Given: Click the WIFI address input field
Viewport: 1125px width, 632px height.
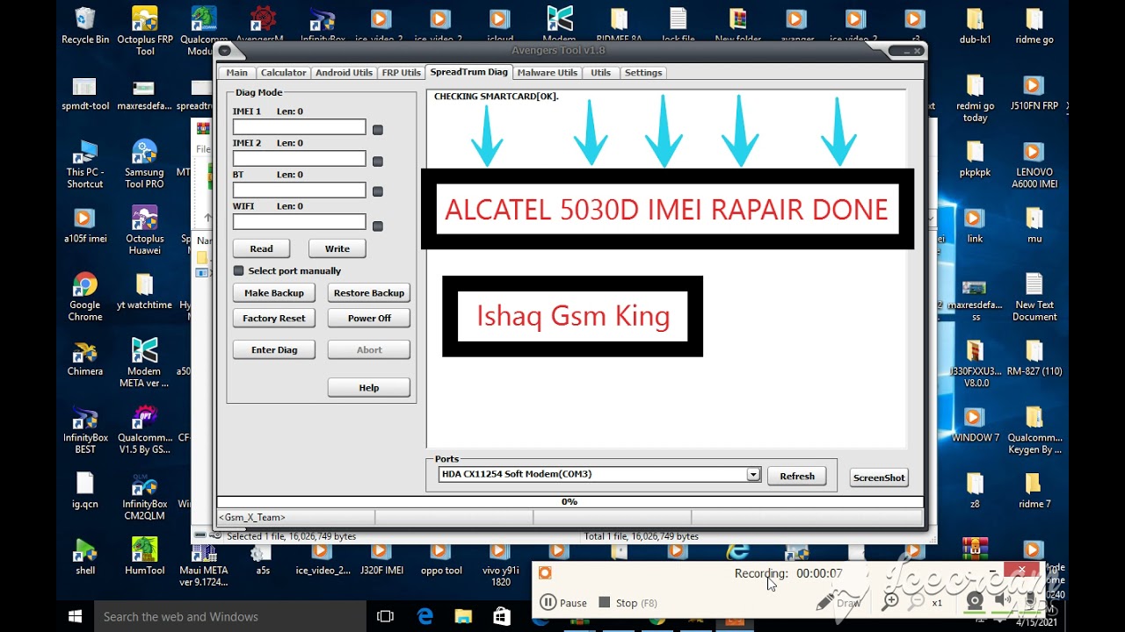Looking at the screenshot, I should [x=299, y=222].
